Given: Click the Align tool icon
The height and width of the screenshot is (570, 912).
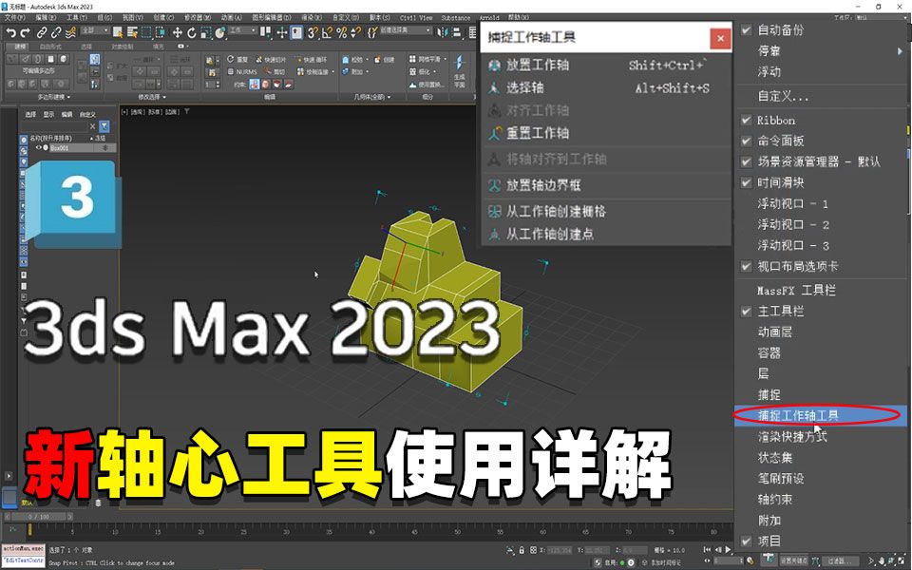Looking at the screenshot, I should 457,32.
